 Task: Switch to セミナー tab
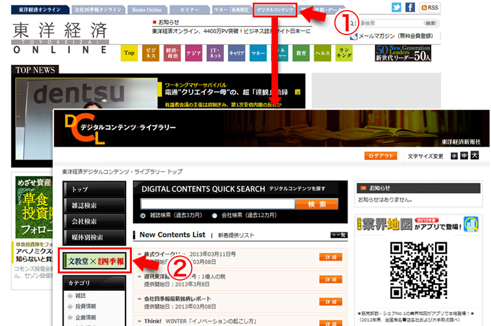189,10
